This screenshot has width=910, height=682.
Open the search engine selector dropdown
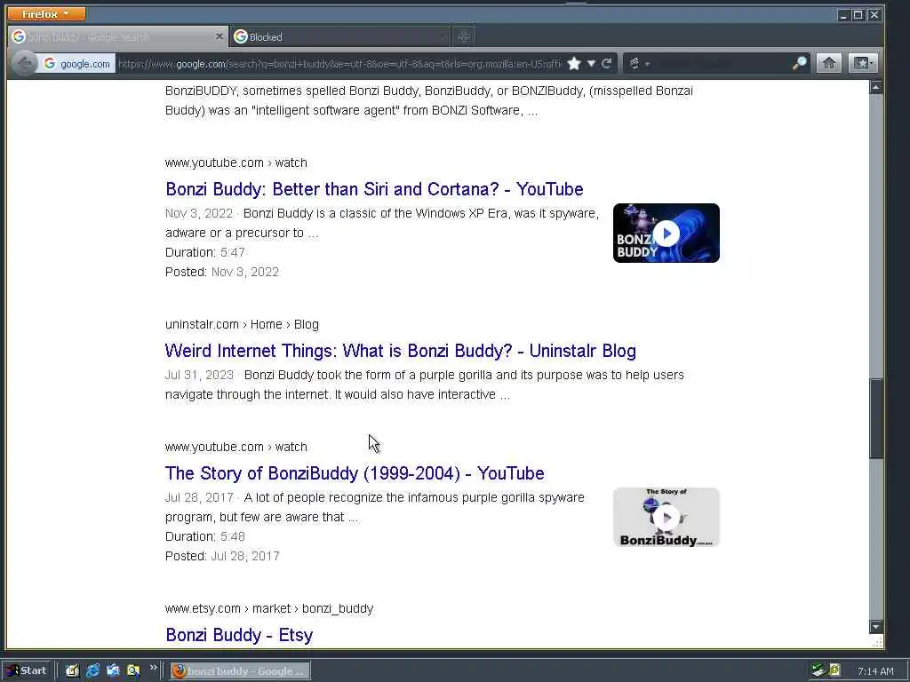pyautogui.click(x=638, y=64)
